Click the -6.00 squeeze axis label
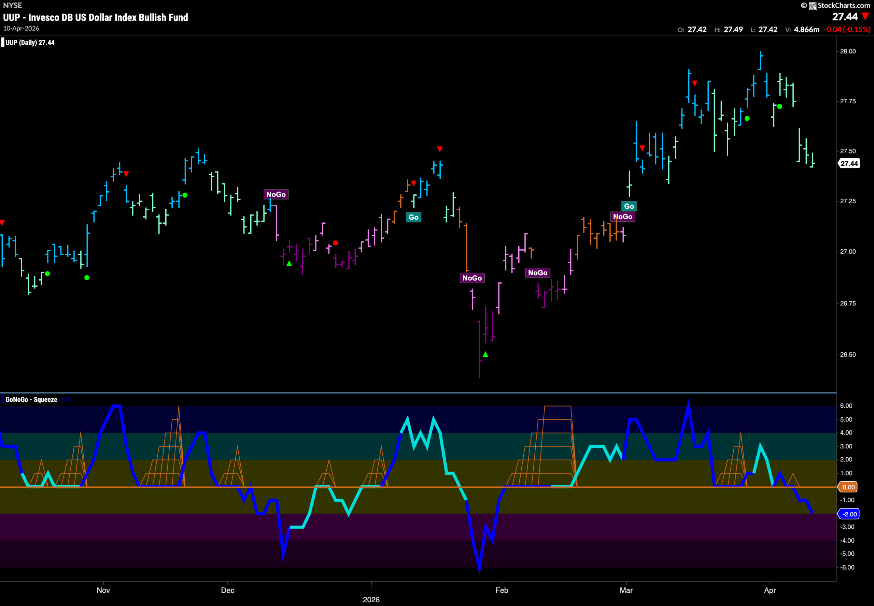Viewport: 874px width, 606px height. click(847, 567)
